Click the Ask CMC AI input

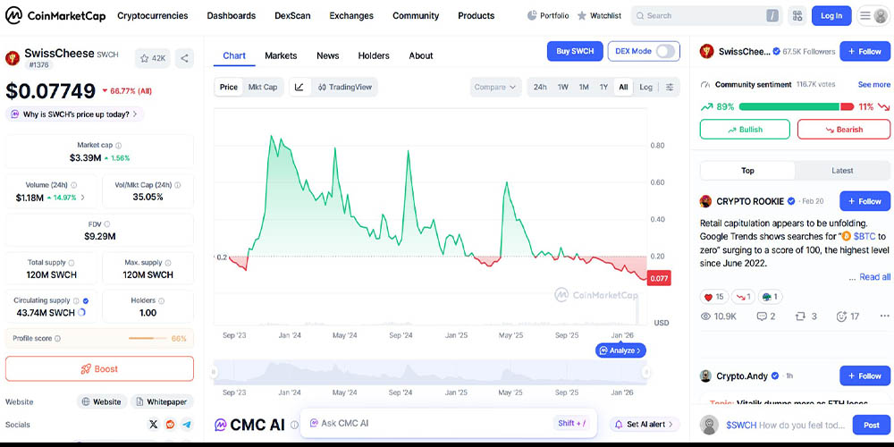point(448,423)
